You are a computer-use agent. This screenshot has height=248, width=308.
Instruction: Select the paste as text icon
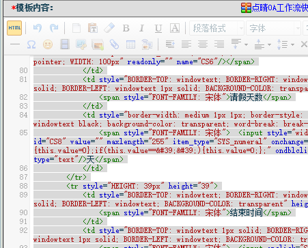click(x=93, y=28)
